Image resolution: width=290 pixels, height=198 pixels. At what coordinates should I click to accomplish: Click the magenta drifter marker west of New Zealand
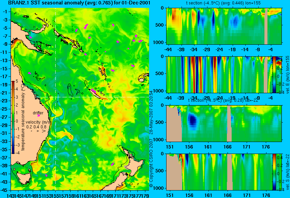[x=112, y=164]
